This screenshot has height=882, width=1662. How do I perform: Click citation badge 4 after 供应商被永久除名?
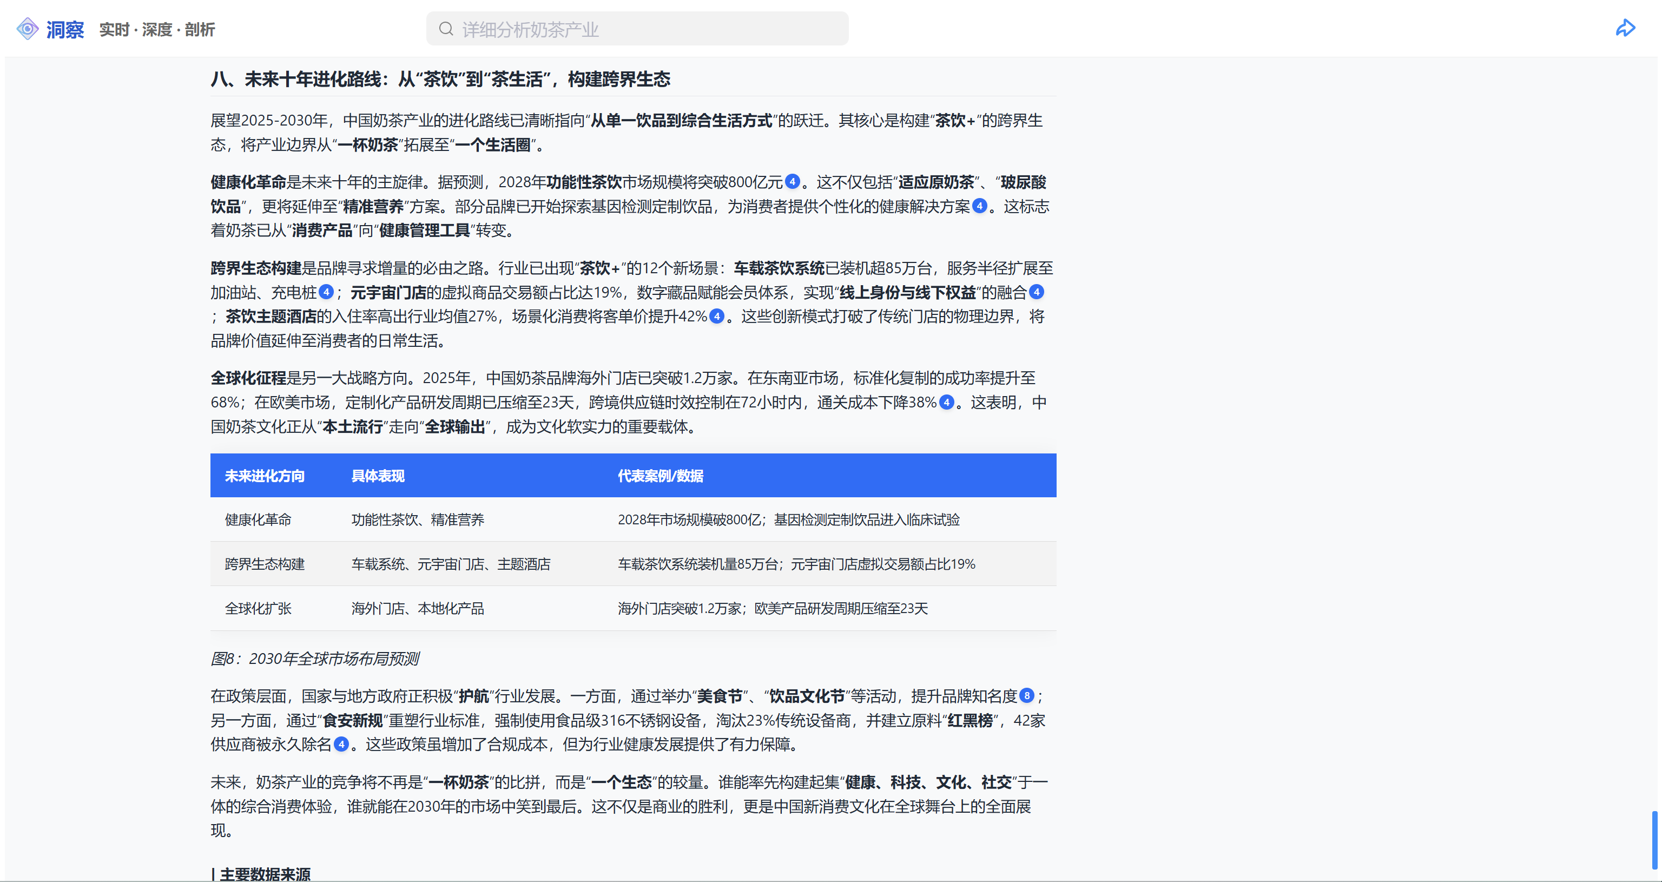(341, 745)
